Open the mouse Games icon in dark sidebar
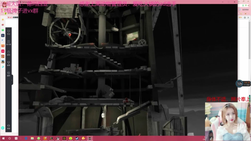 coord(8,53)
